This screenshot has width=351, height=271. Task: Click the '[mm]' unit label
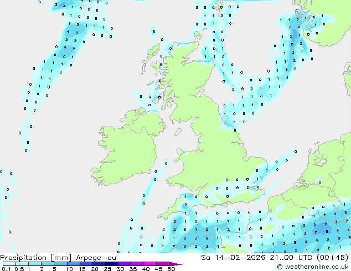coord(61,258)
